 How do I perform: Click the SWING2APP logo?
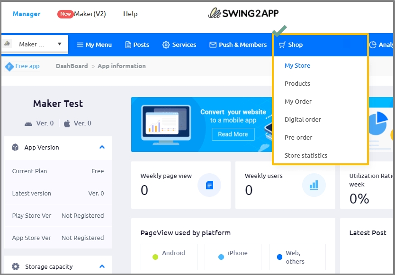pyautogui.click(x=244, y=13)
